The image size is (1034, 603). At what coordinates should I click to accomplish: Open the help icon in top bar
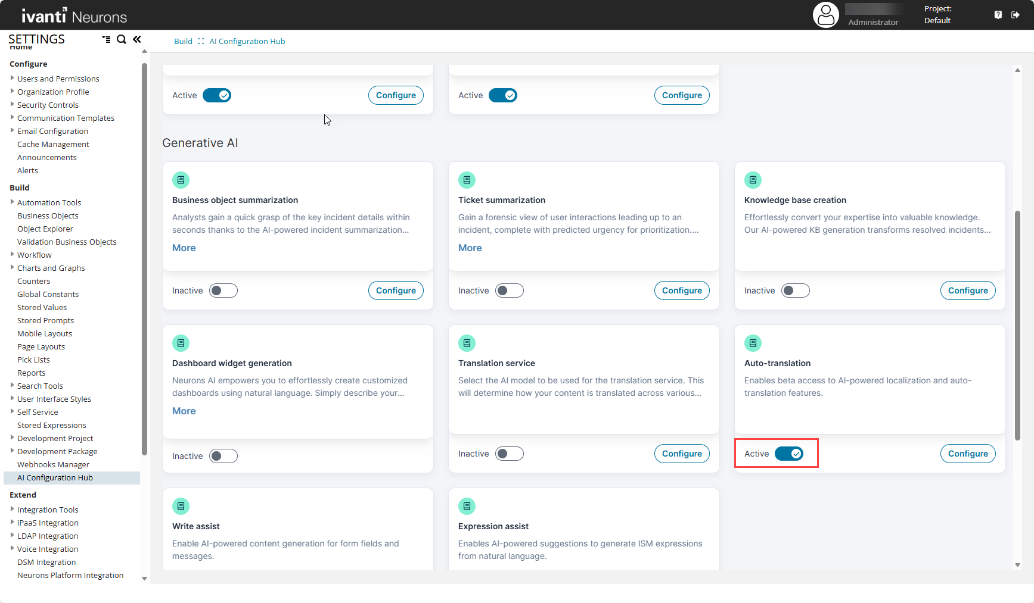coord(998,15)
